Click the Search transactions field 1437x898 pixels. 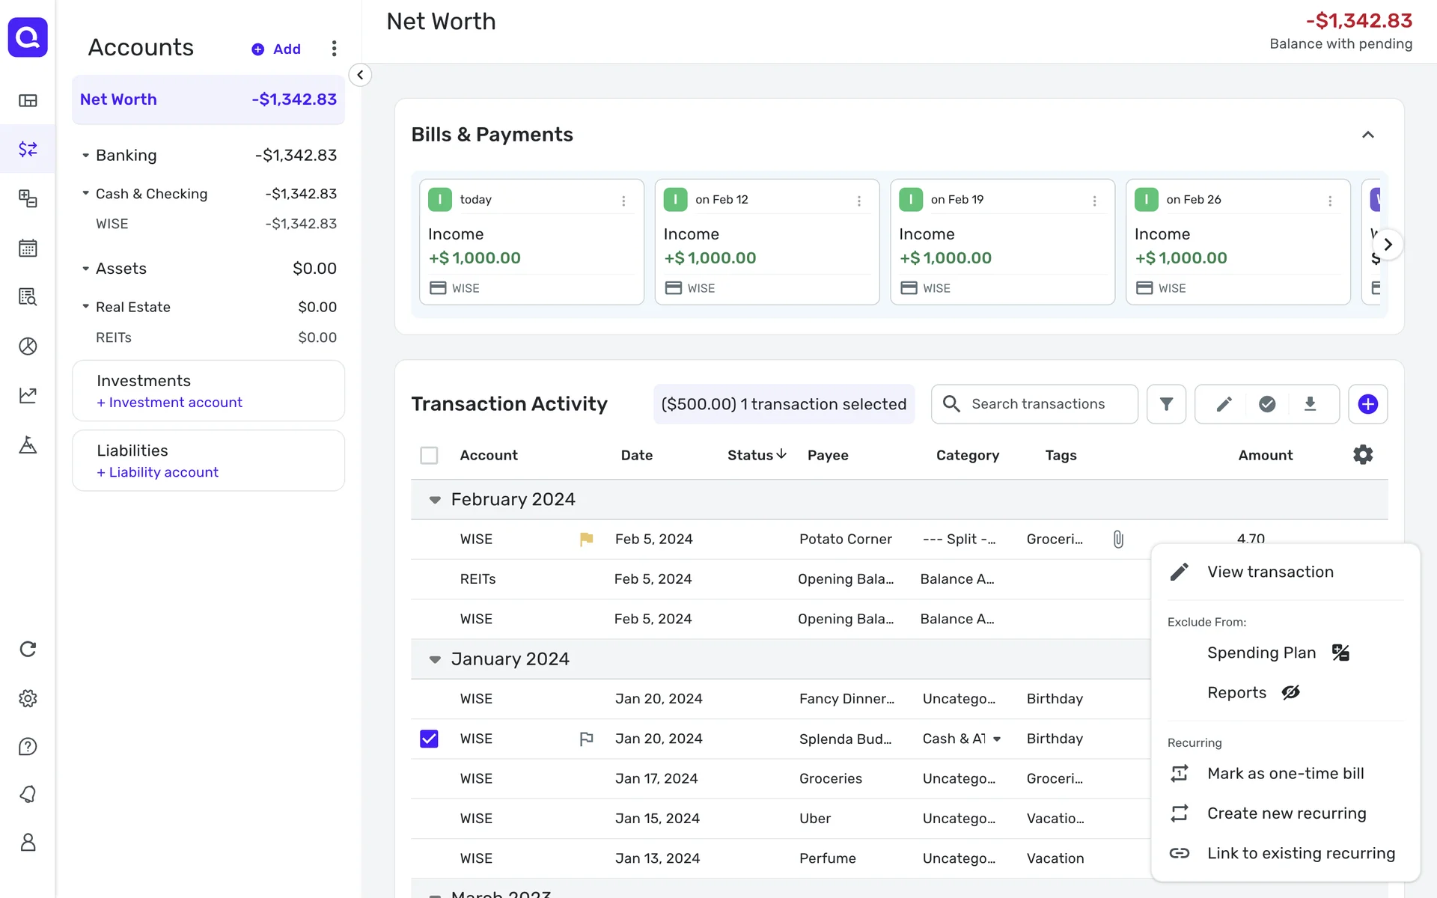point(1037,404)
